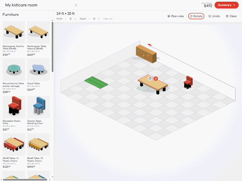Click the width value 12

pos(70,19)
